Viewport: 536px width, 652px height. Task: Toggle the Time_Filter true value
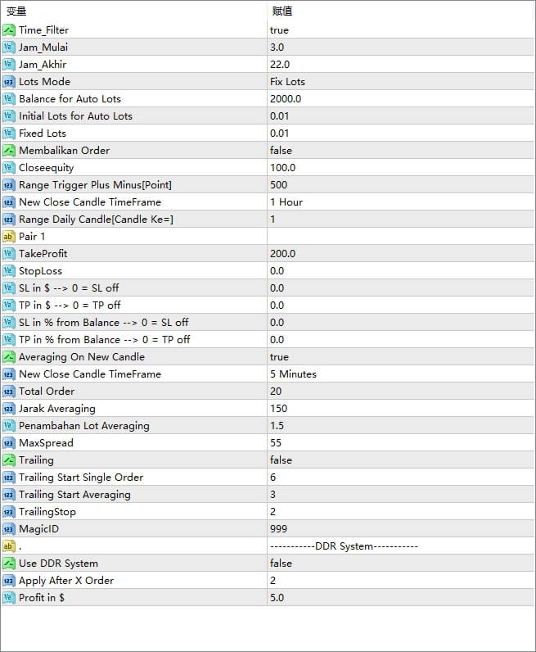coord(279,30)
